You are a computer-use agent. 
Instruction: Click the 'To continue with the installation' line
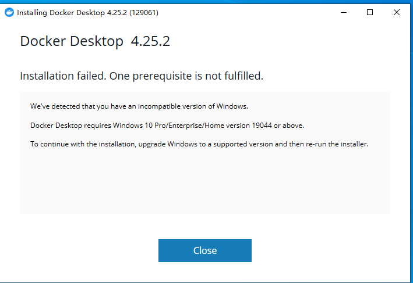coord(82,144)
